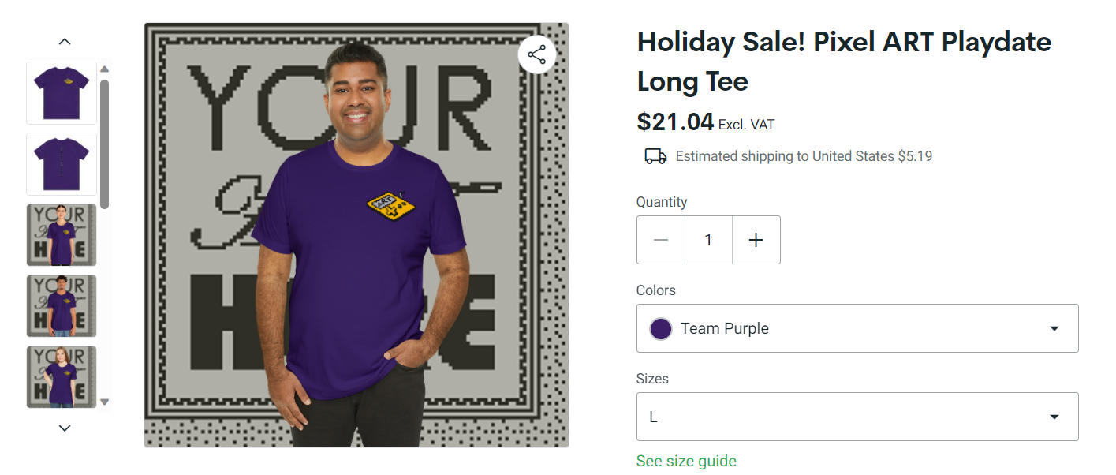
Task: Select the front view purple tee thumbnail
Action: click(x=62, y=93)
